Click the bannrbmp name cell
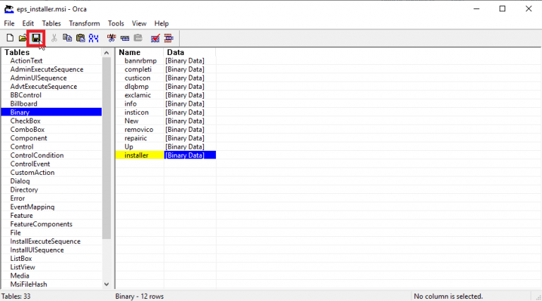 pos(140,61)
